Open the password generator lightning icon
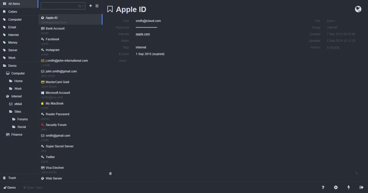 349,187
